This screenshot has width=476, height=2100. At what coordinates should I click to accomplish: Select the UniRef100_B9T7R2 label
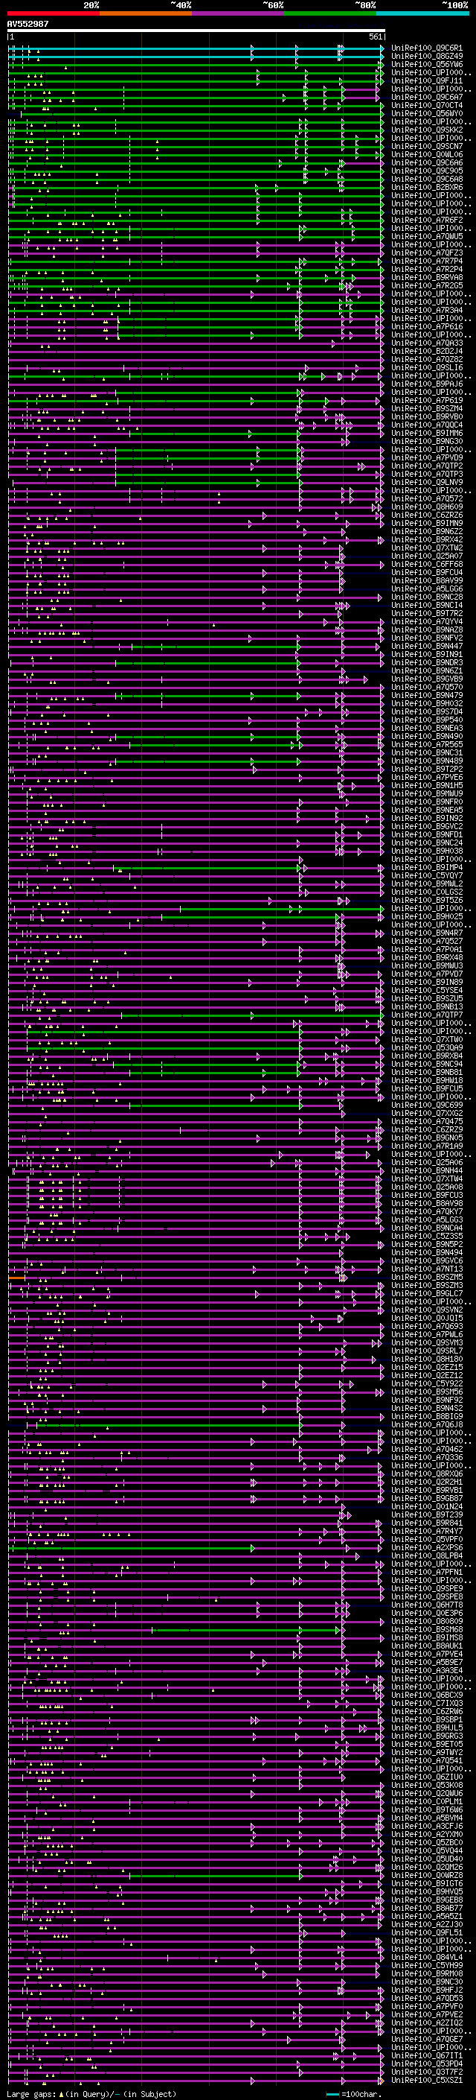[427, 613]
